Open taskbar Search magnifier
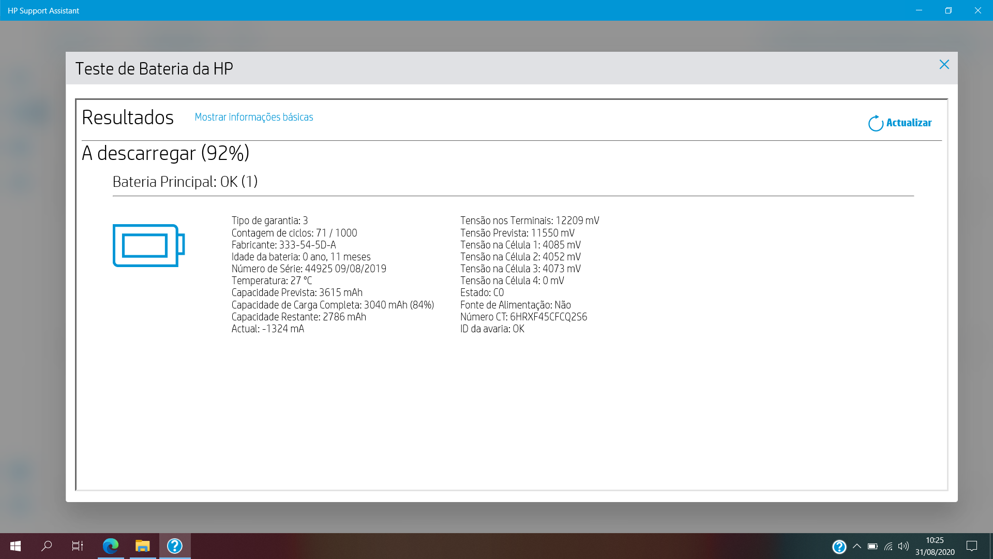993x559 pixels. [x=47, y=546]
